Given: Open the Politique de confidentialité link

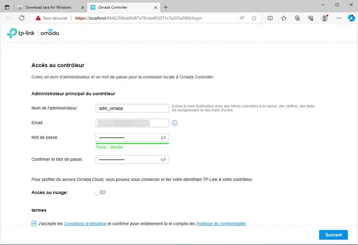Looking at the screenshot, I should pyautogui.click(x=221, y=224).
